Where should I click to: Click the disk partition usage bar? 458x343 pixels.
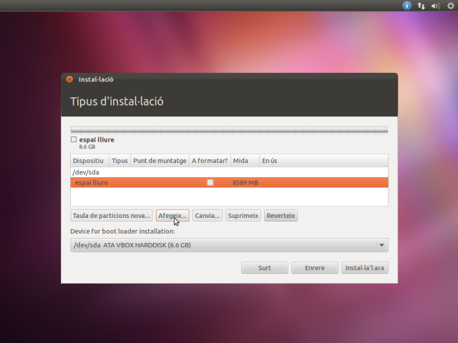point(229,129)
